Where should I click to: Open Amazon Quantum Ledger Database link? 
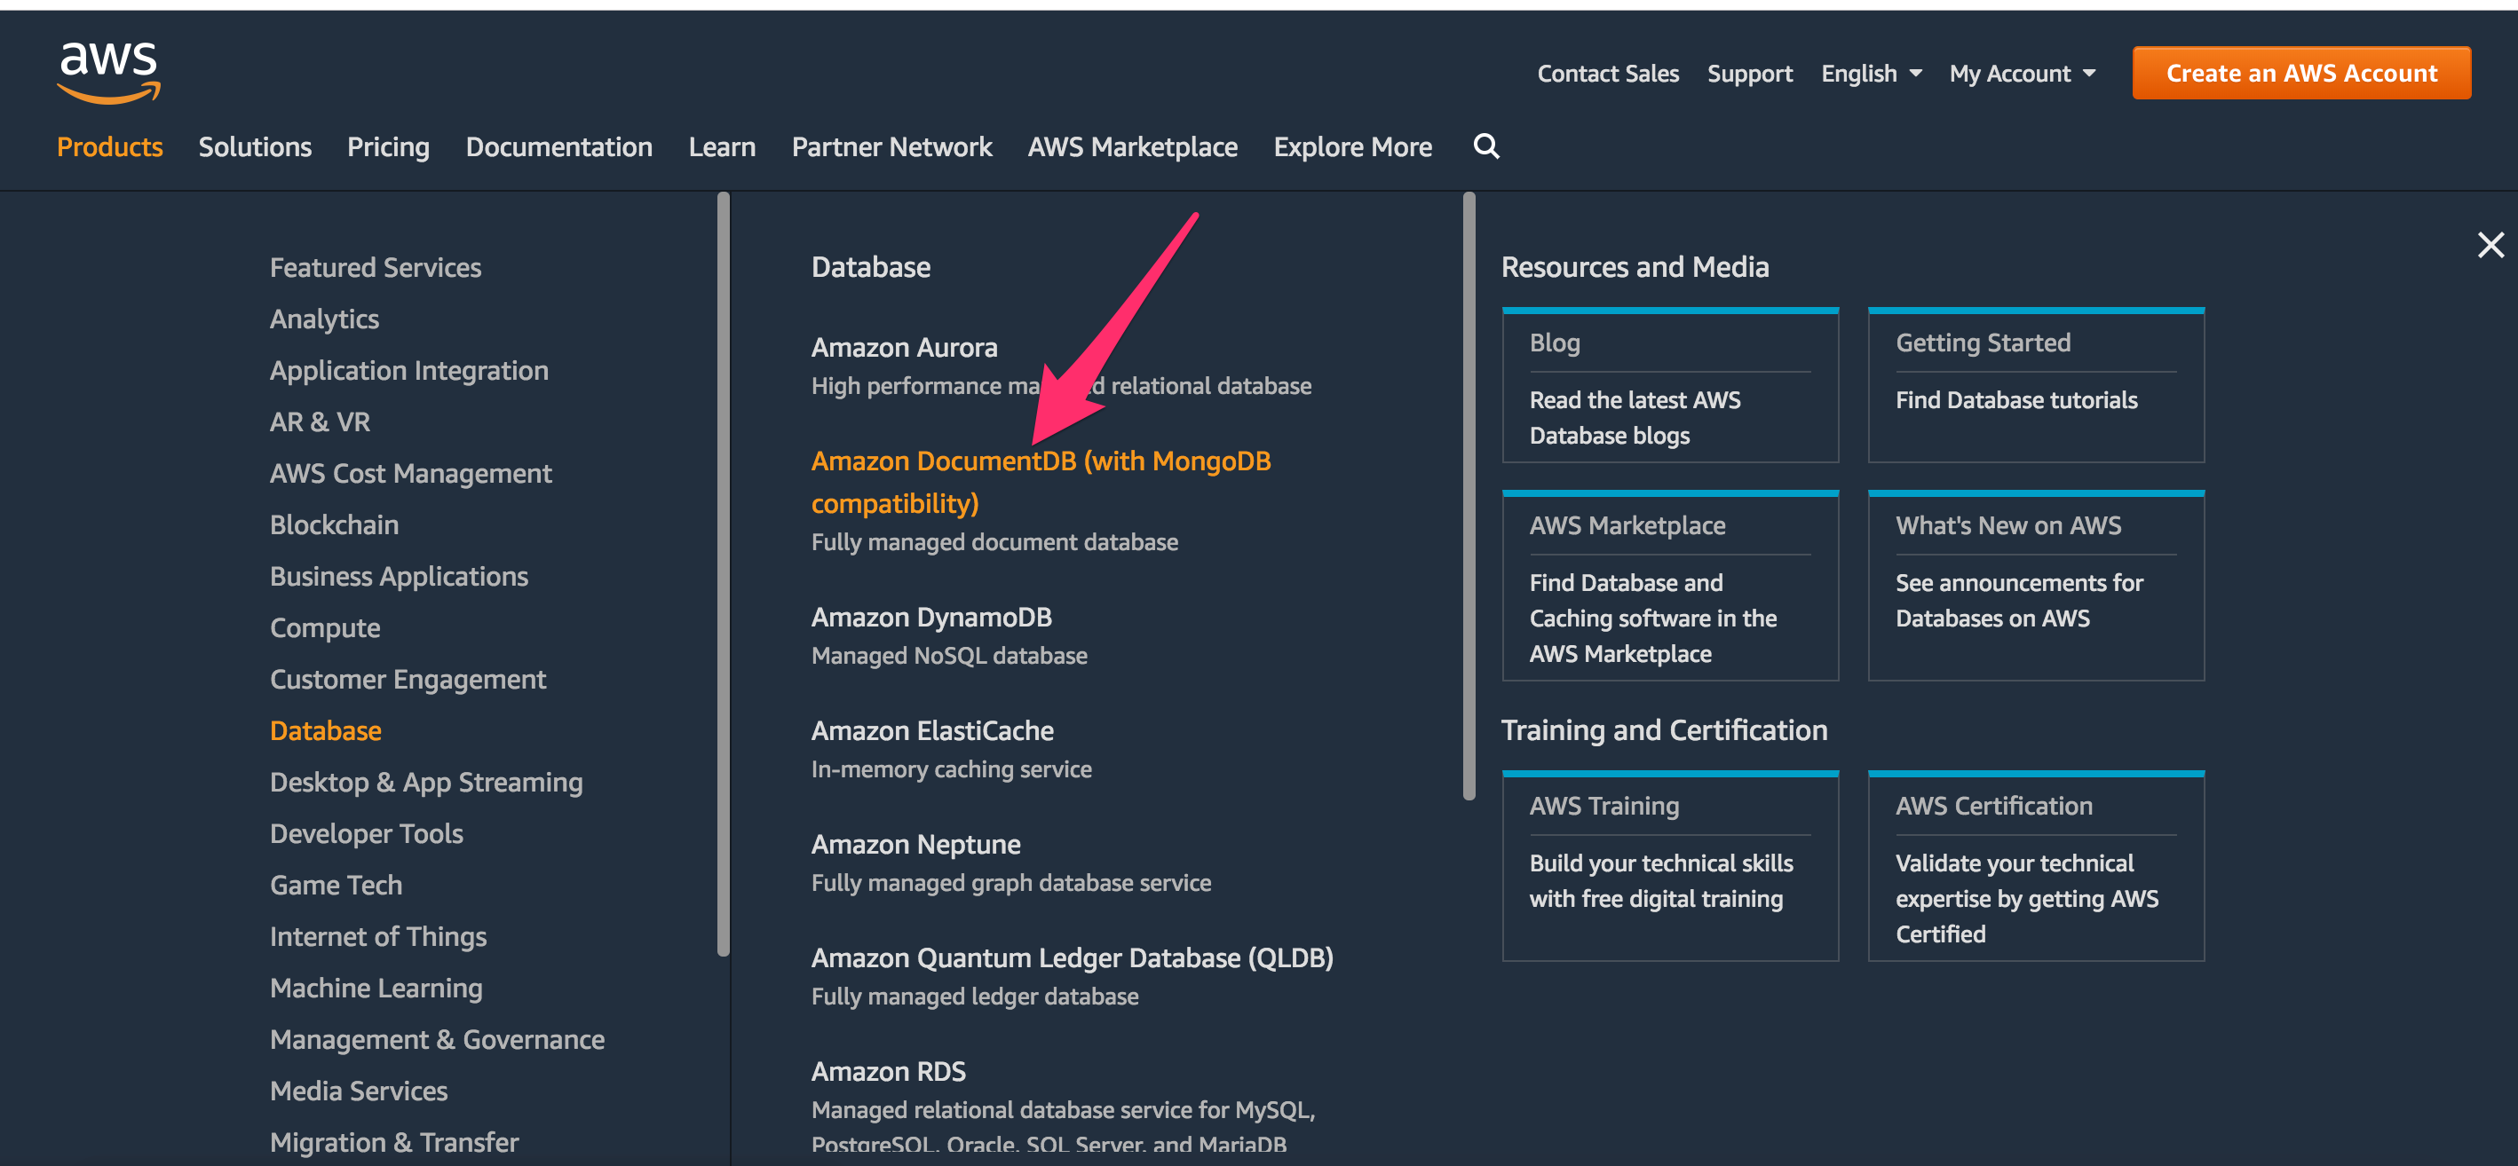point(1073,958)
